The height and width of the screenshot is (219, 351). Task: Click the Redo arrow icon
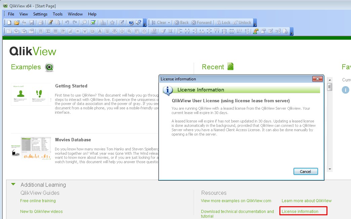pyautogui.click(x=75, y=23)
